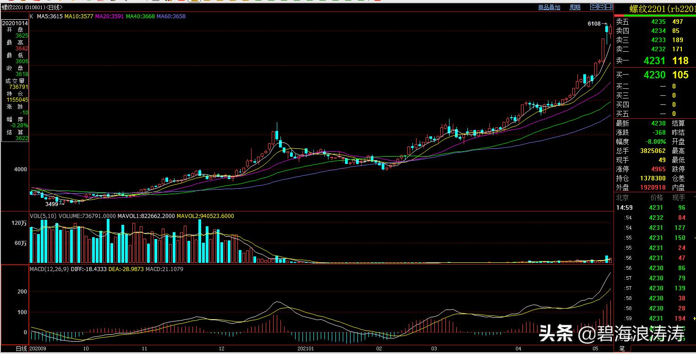Click the 买一 best bid price 4230
The image size is (696, 354).
click(654, 75)
